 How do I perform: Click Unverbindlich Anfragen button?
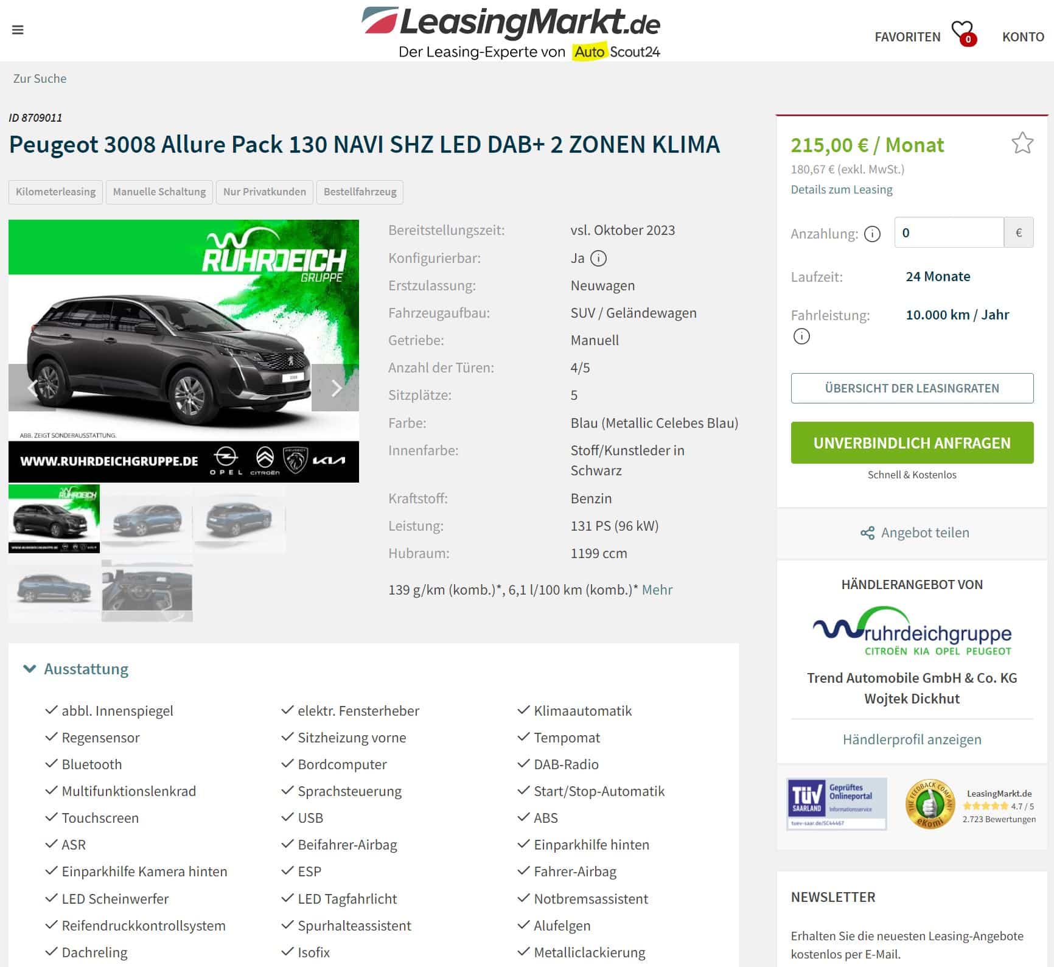tap(912, 442)
